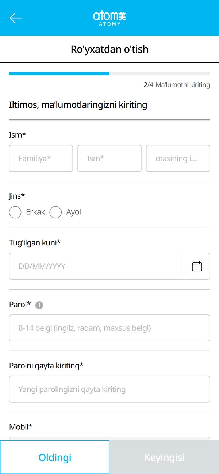Click the DD/MM/YYYY birth date field
Screen dimensions: 219x474
coord(96,266)
